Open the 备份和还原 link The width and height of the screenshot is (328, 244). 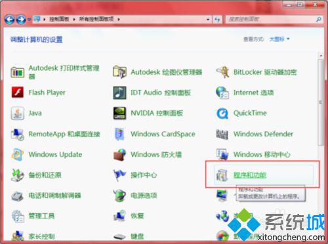pyautogui.click(x=45, y=175)
